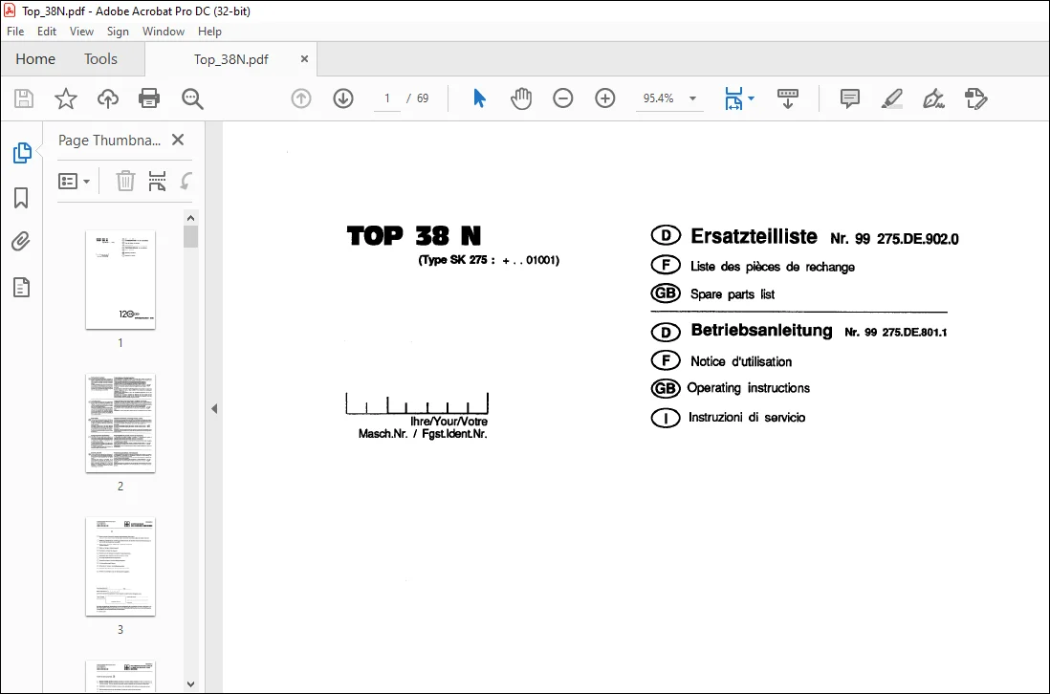Select the Highlight text pen tool
The image size is (1050, 694).
pos(892,98)
